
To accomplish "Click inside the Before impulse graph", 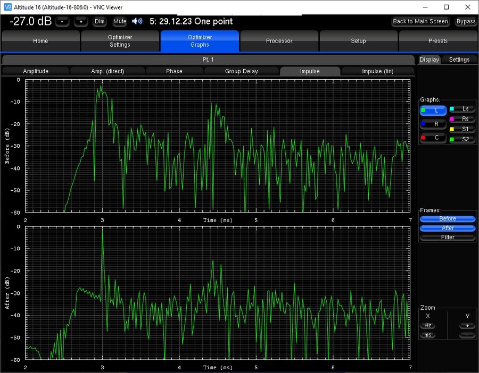I will (218, 146).
